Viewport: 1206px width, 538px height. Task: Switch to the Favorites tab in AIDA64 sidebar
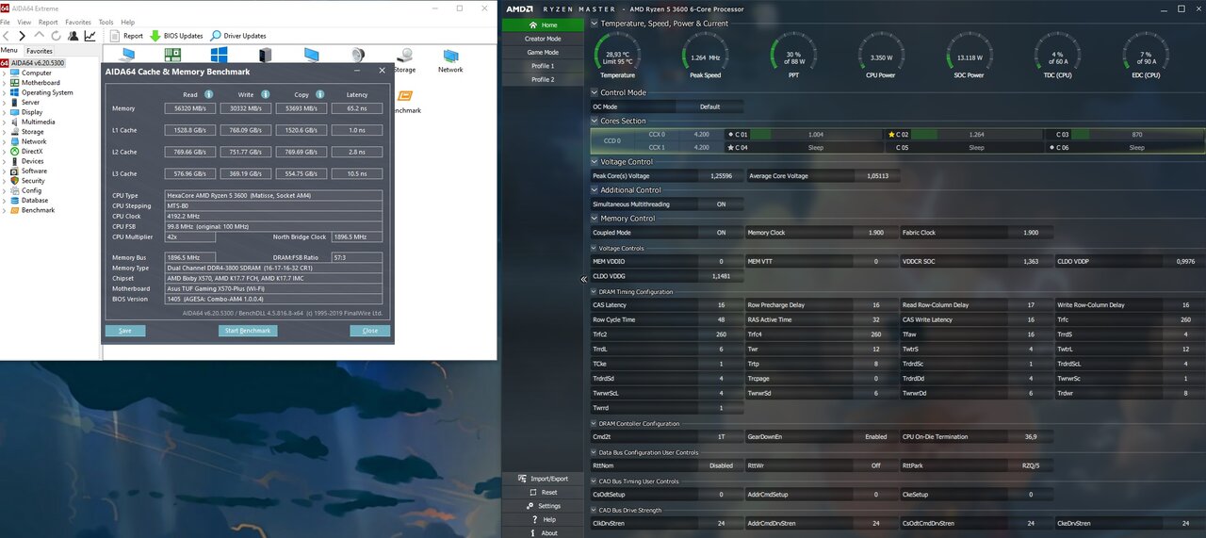point(40,51)
